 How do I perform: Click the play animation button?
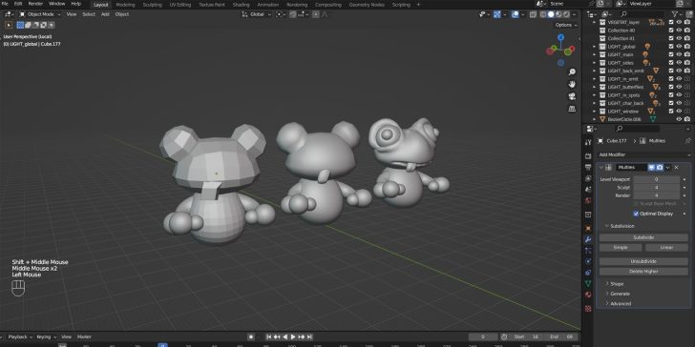[x=293, y=337]
